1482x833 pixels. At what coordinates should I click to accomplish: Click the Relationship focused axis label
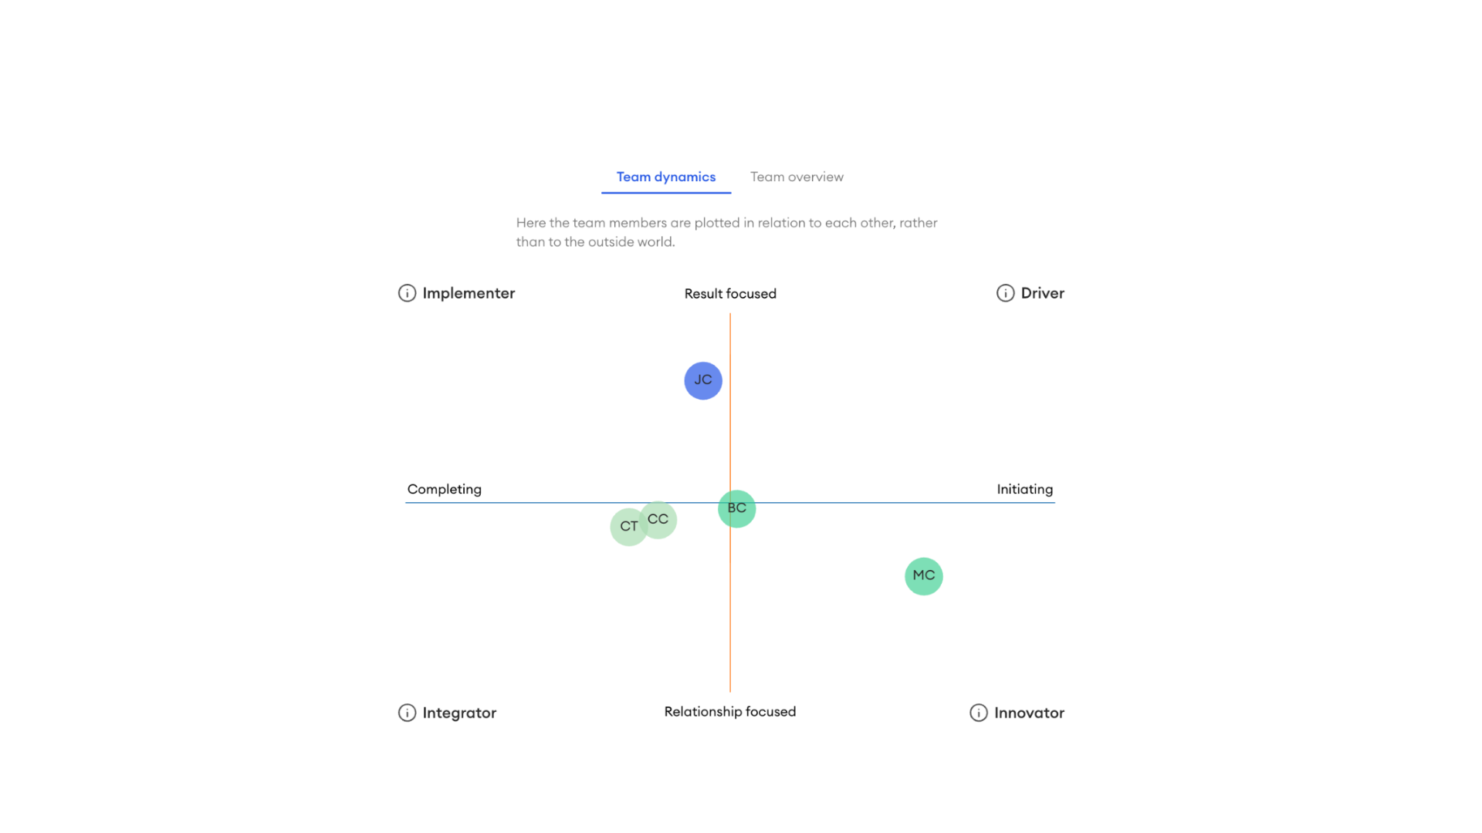tap(730, 712)
